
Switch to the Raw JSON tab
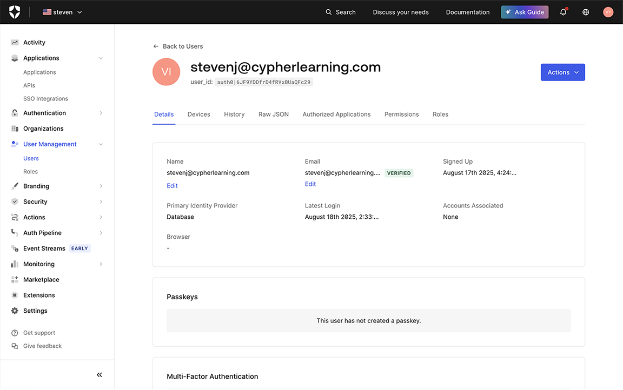(x=273, y=114)
